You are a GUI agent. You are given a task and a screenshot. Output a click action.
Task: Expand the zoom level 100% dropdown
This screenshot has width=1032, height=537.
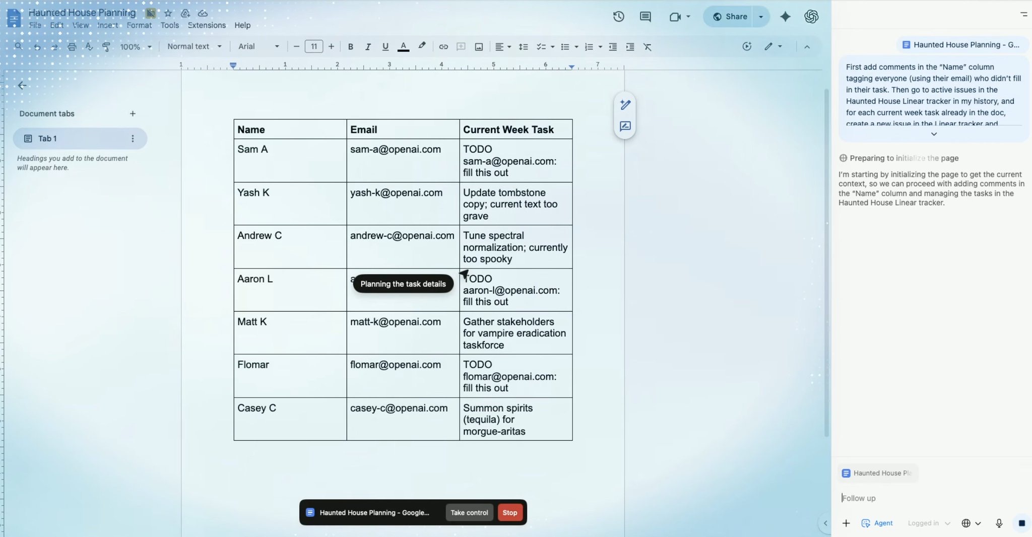point(136,47)
